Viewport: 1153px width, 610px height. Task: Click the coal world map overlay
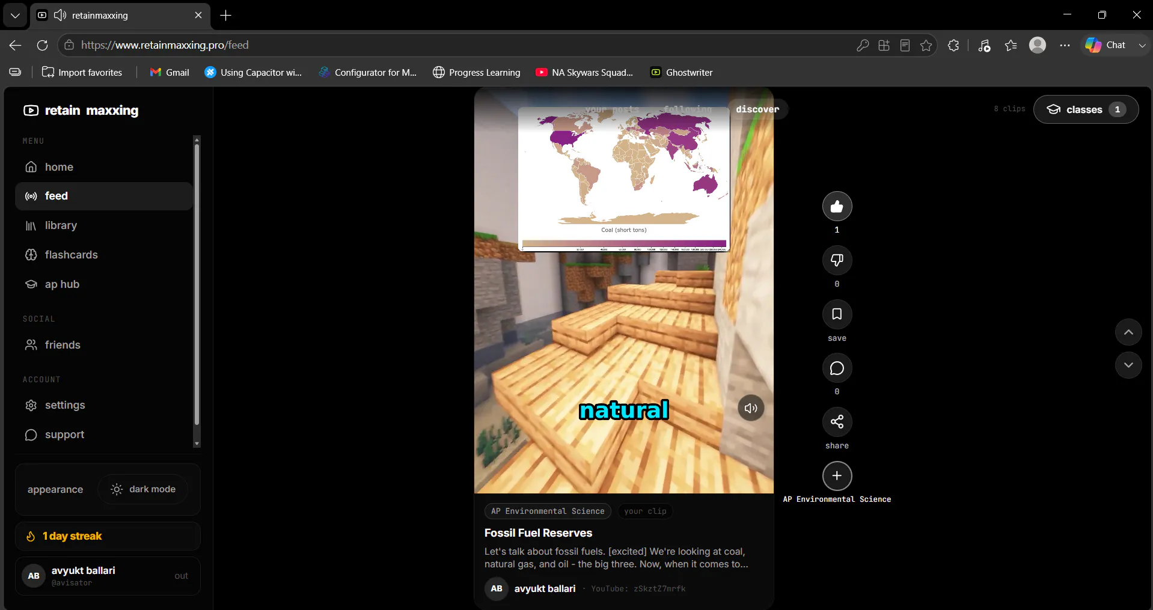pos(624,179)
